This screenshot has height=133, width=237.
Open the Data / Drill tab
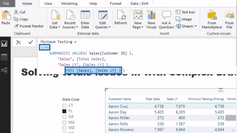click(x=139, y=4)
